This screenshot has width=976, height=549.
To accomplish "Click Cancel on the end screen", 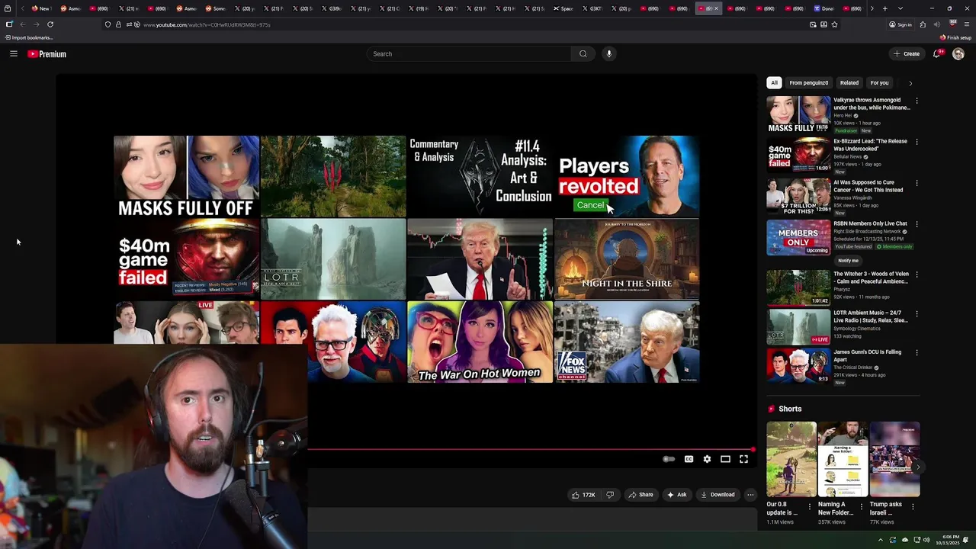I will coord(590,205).
